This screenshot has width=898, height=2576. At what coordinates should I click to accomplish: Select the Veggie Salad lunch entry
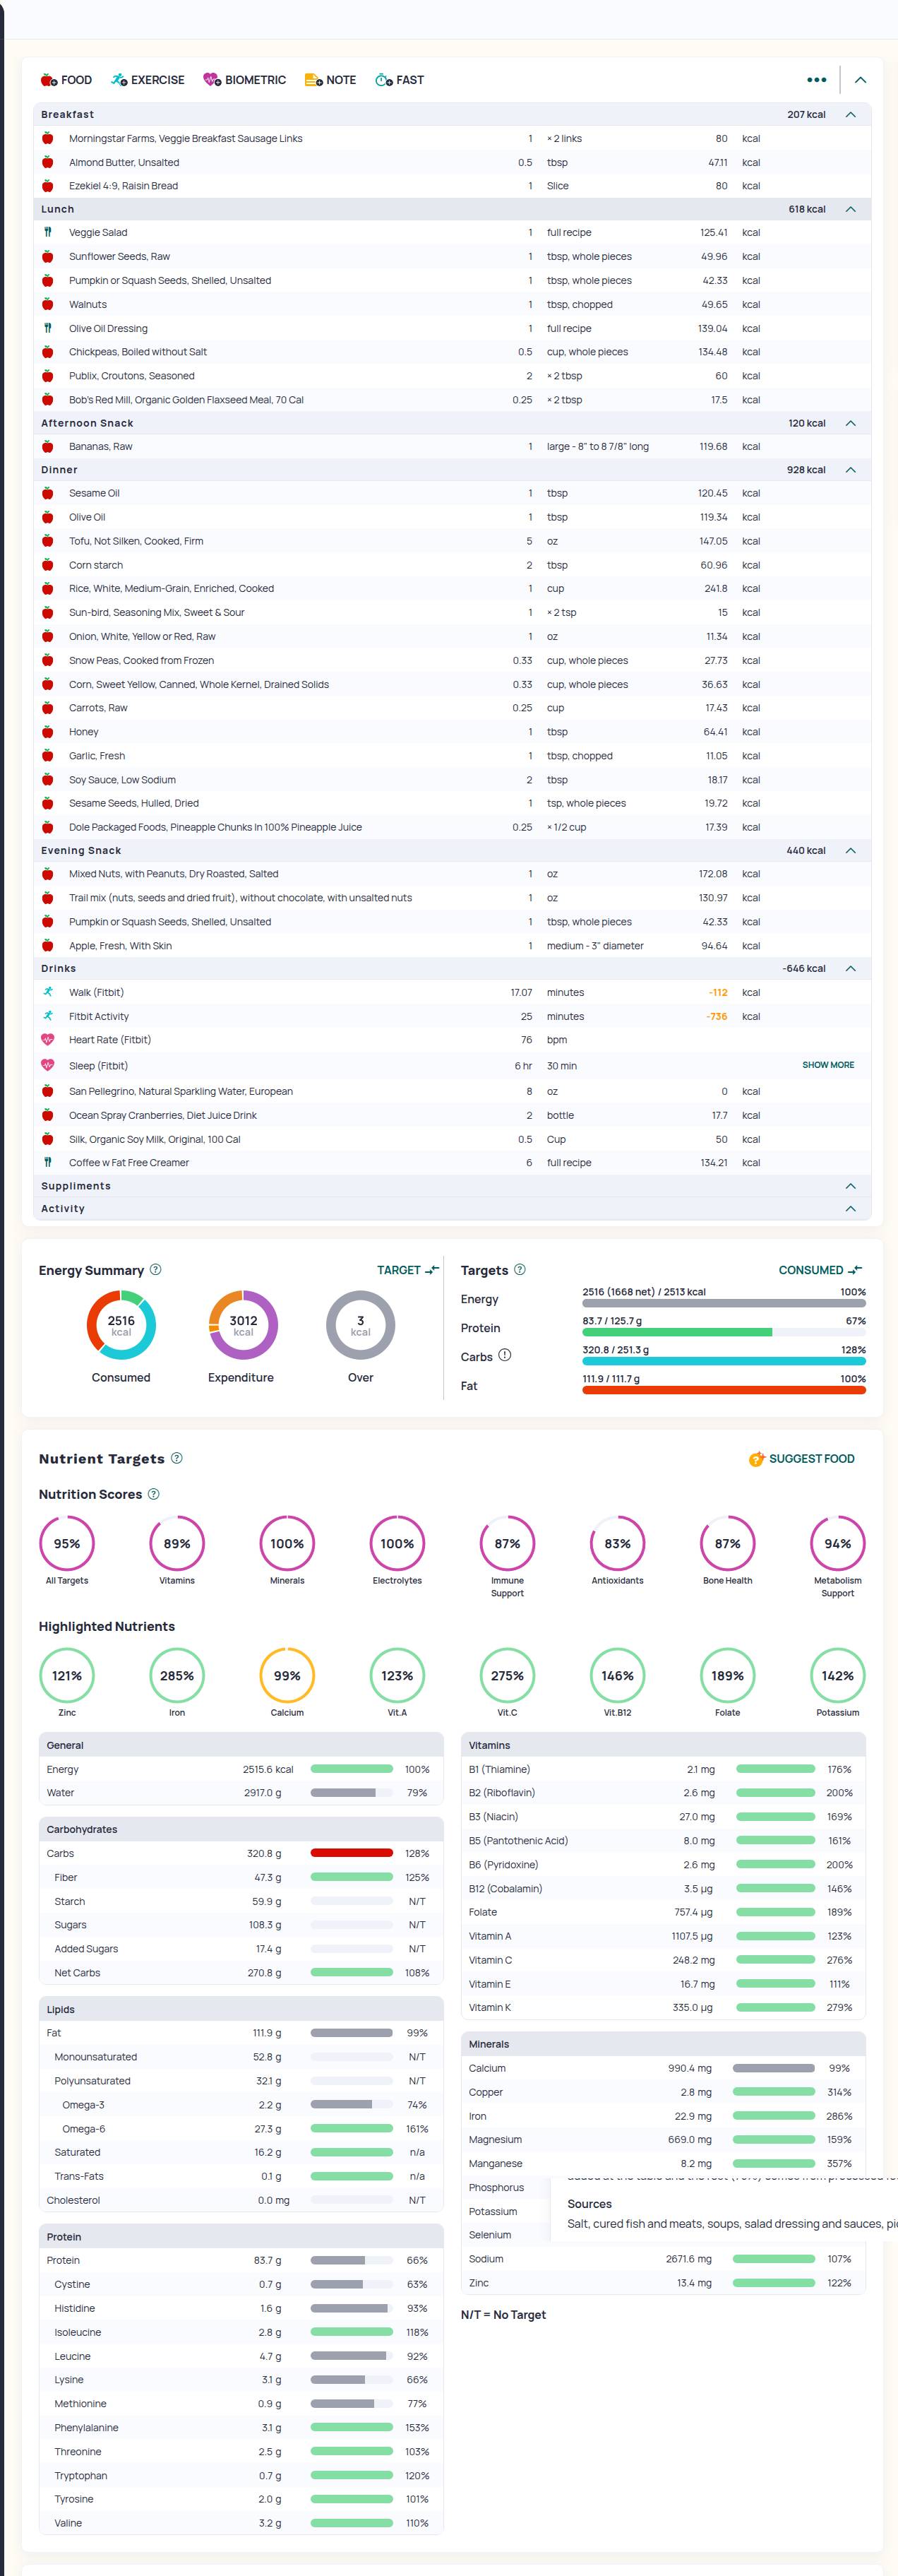pyautogui.click(x=98, y=233)
